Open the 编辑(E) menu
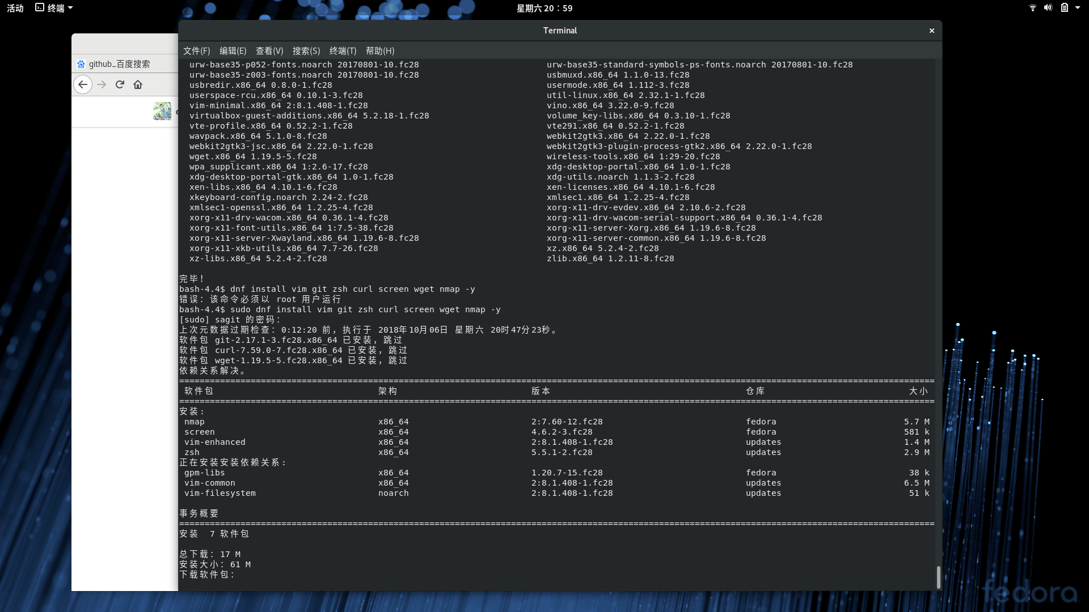This screenshot has height=612, width=1089. pyautogui.click(x=233, y=51)
